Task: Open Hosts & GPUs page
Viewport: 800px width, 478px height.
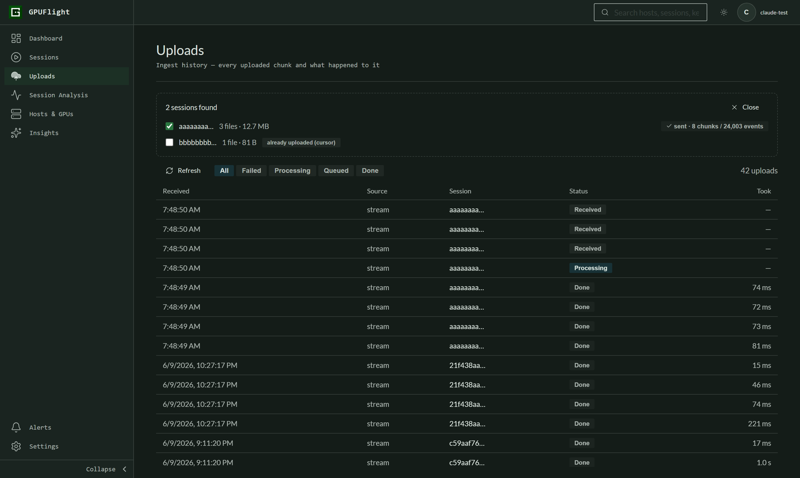Action: 67,114
